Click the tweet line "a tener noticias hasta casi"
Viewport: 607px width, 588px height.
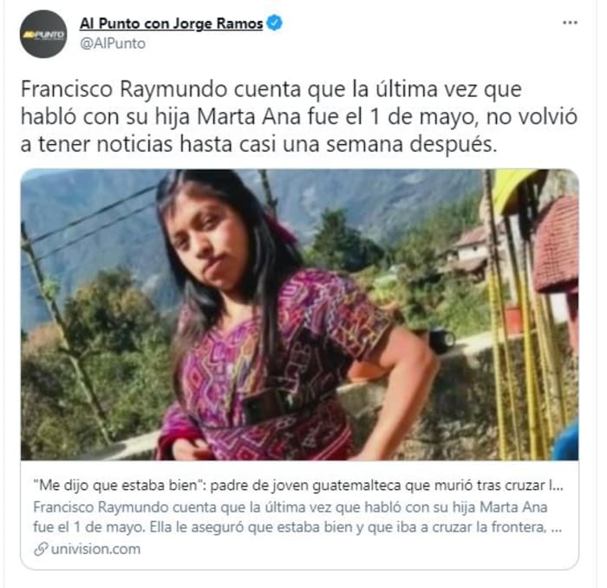[258, 144]
